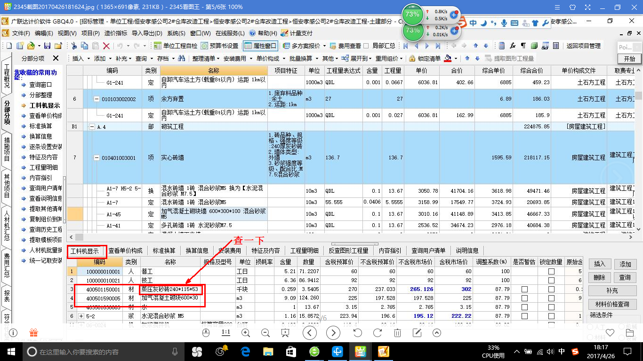
Task: Open the 系统(S) menu
Action: click(x=176, y=33)
